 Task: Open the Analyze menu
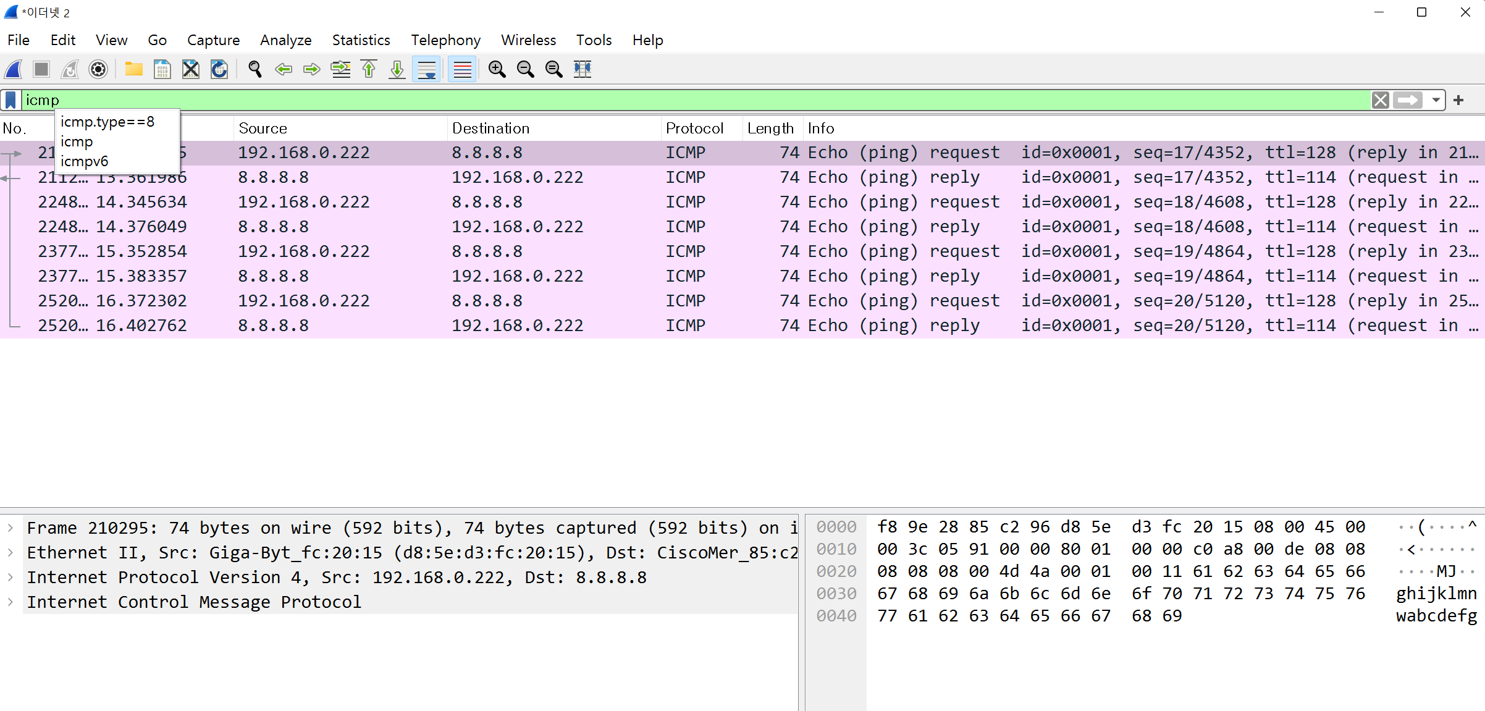click(x=285, y=40)
